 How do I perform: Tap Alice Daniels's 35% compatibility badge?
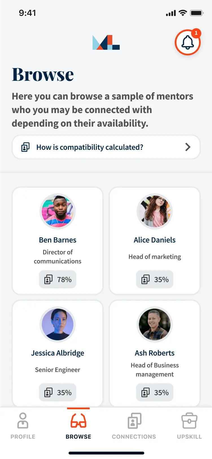pos(155,280)
